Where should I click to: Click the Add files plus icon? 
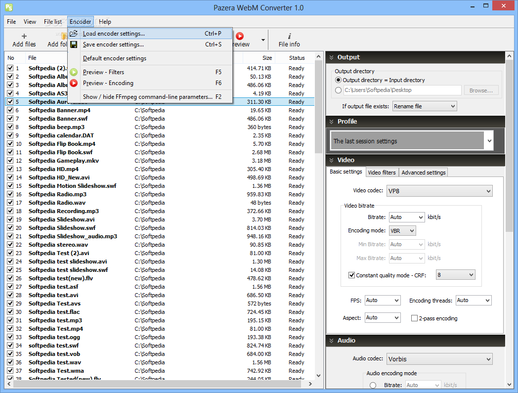point(24,36)
